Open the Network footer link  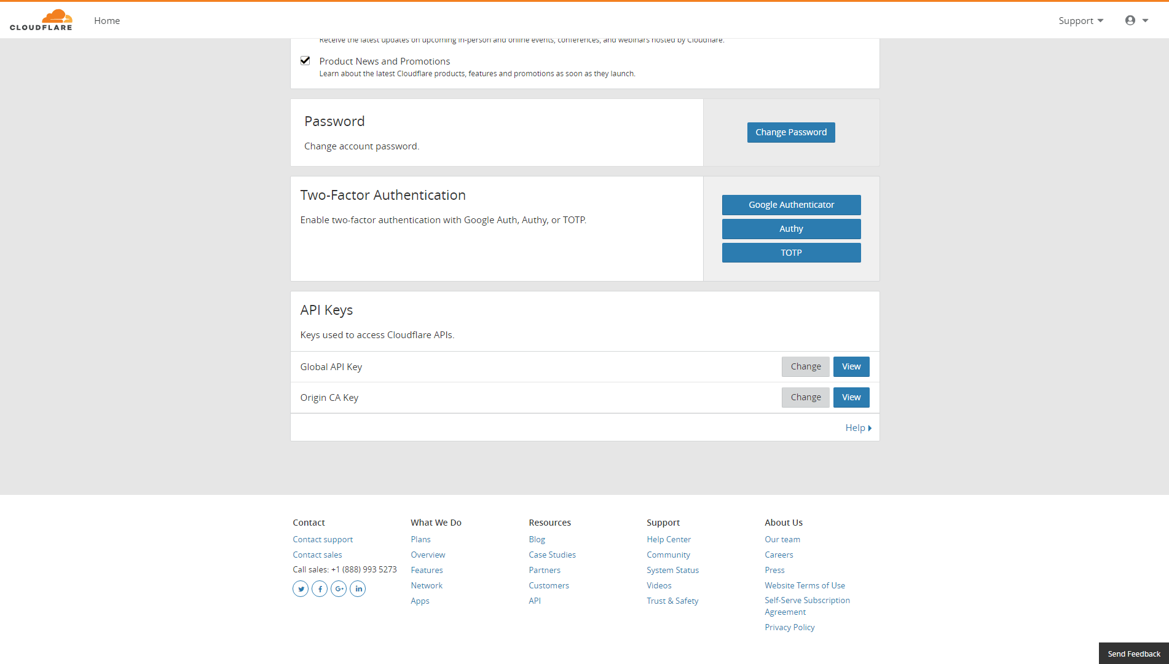pos(427,585)
